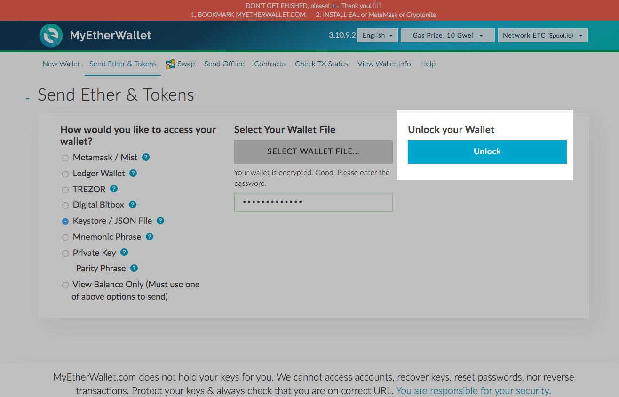
Task: Click SELECT WALLET FILE... button
Action: click(x=313, y=151)
